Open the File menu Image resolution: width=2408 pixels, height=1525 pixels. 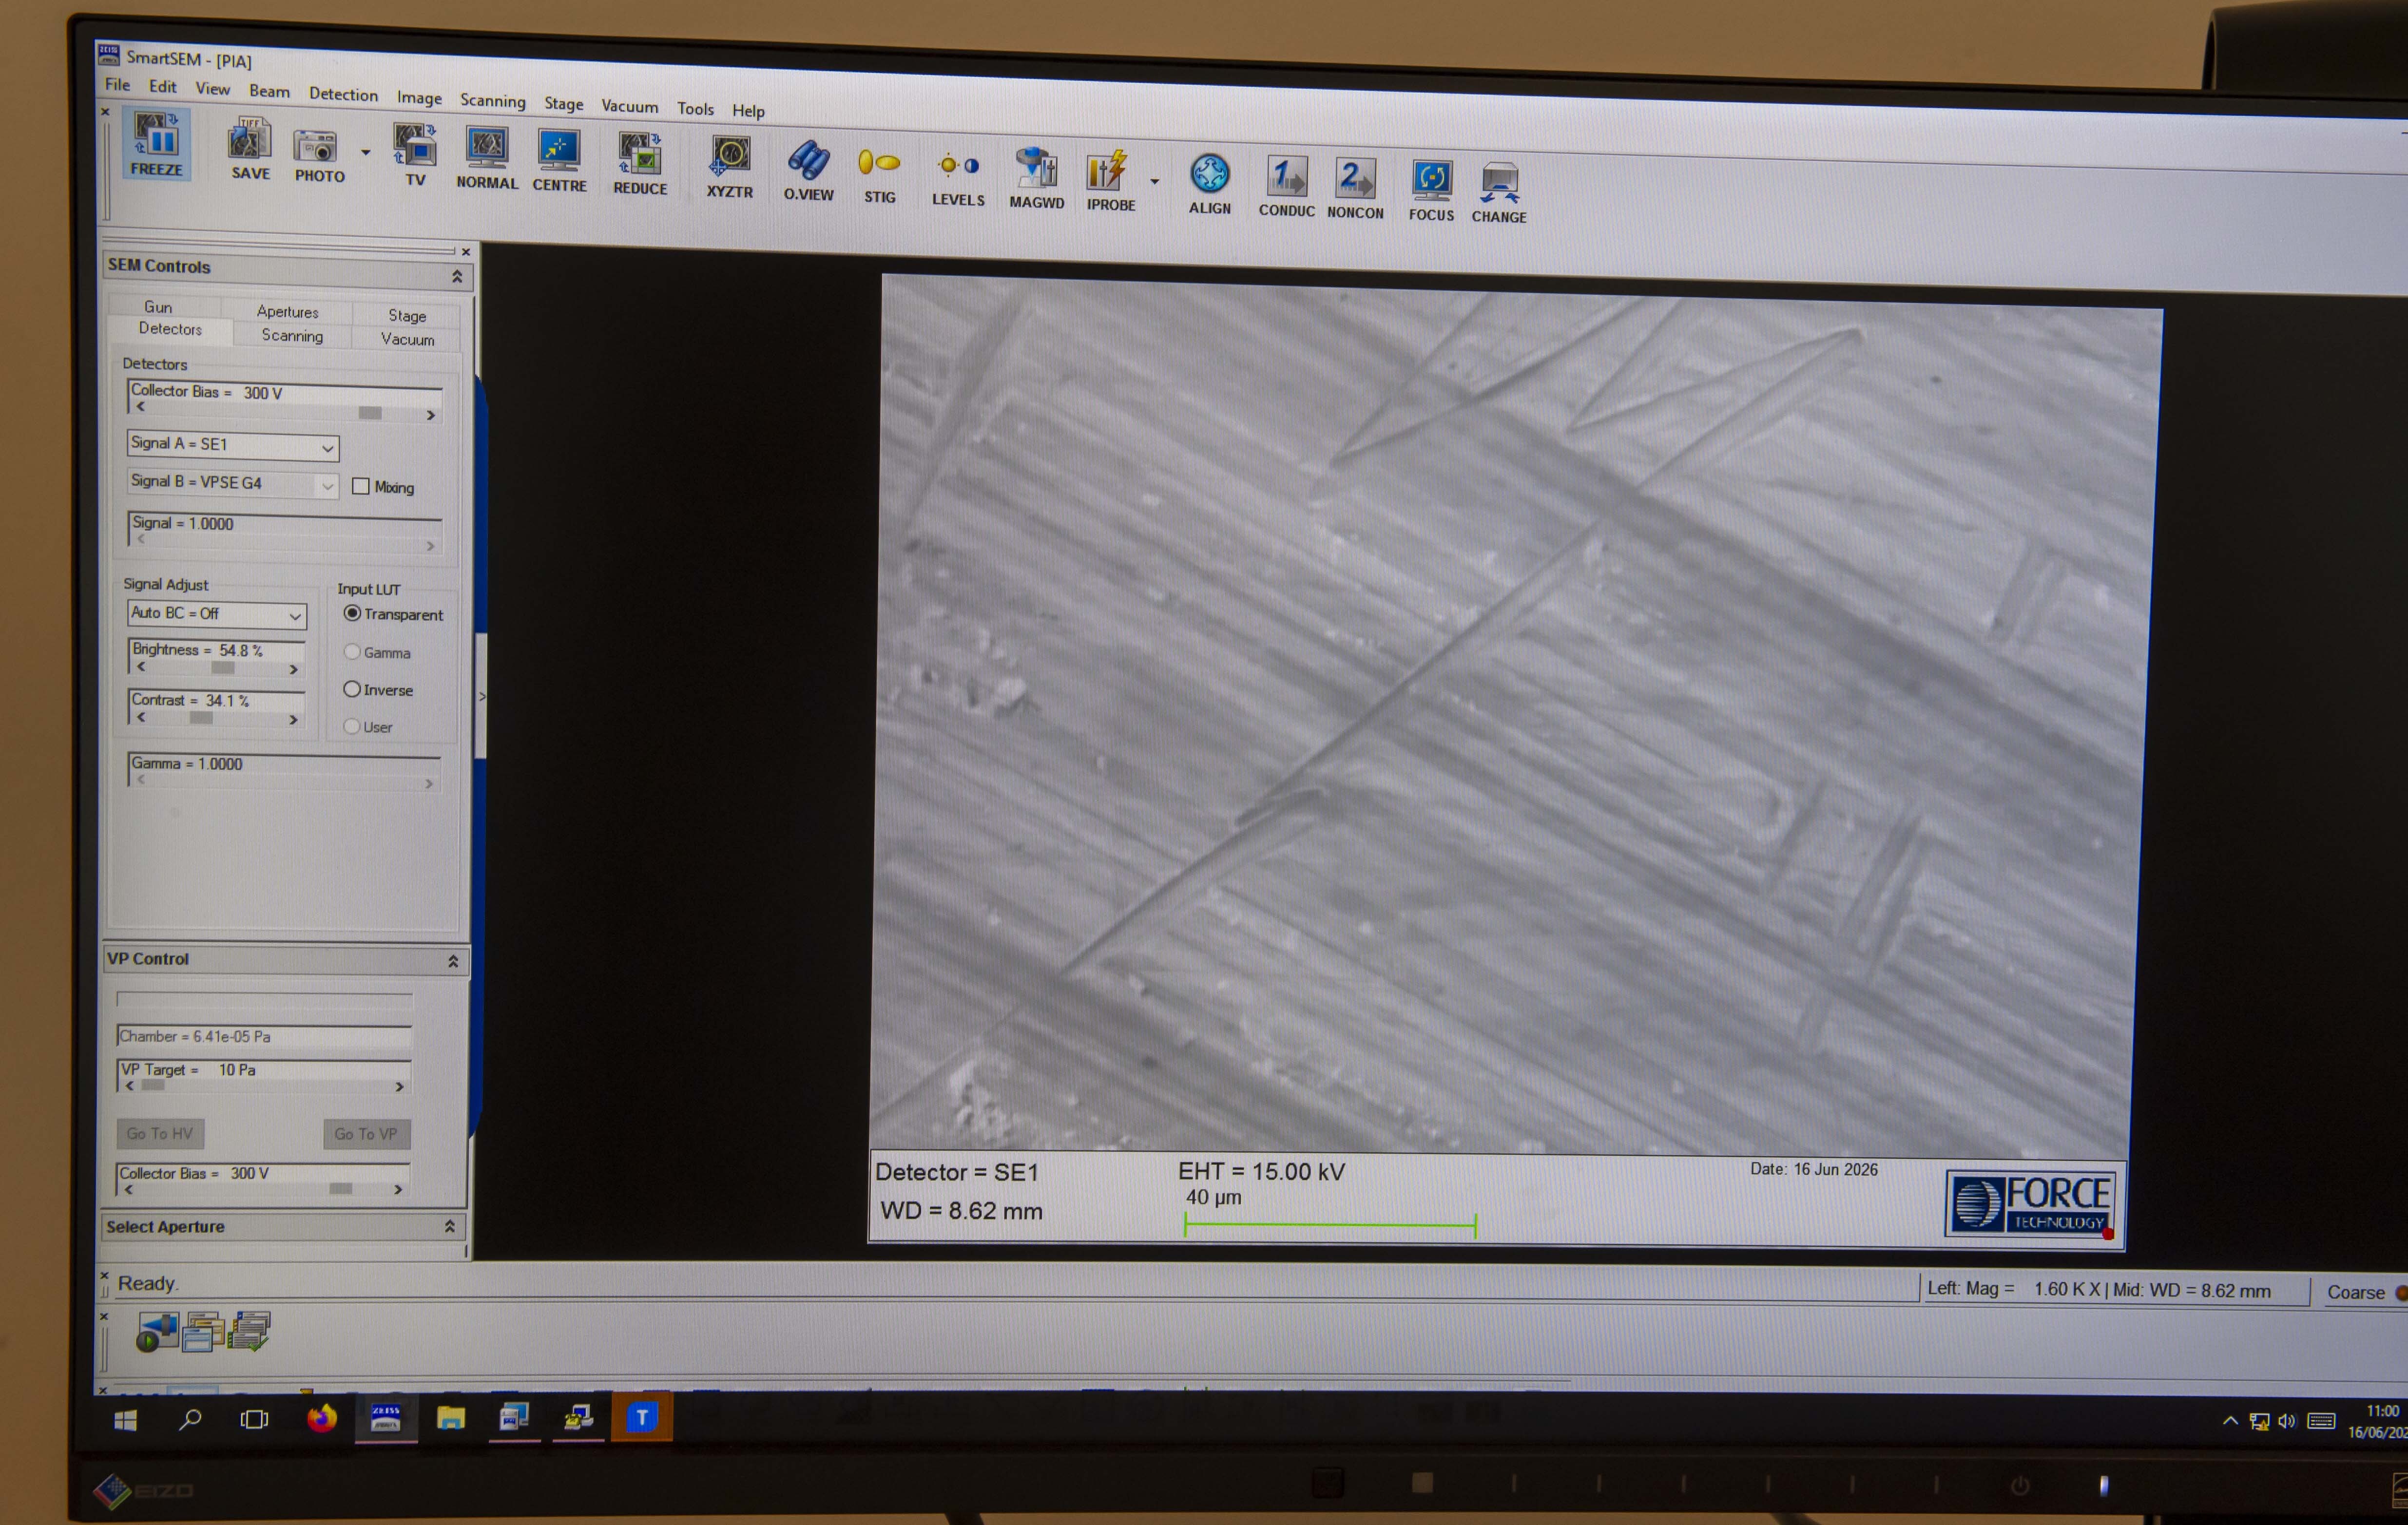click(x=117, y=84)
